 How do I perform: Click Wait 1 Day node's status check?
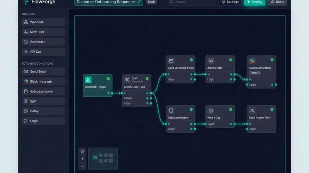point(231,110)
